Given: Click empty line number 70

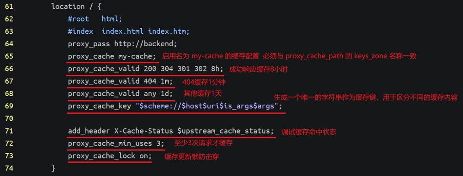Looking at the screenshot, I should (9, 119).
